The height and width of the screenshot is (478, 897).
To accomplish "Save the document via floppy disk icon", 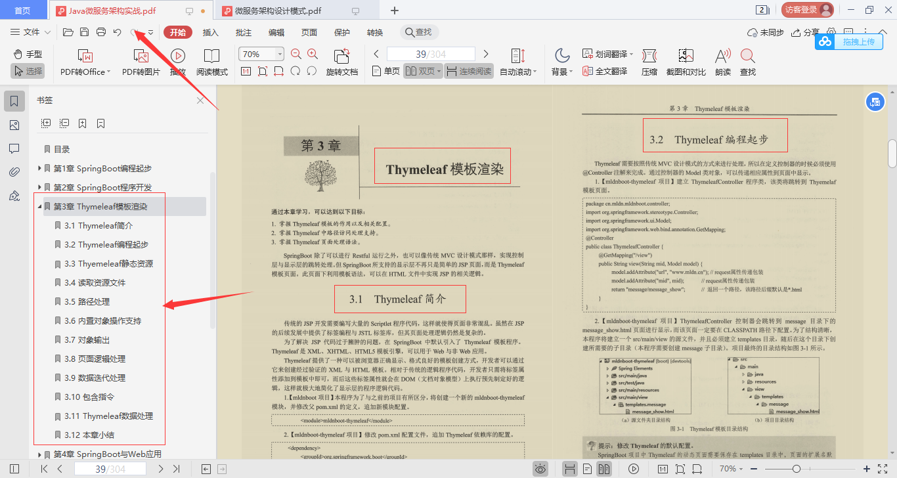I will [84, 32].
